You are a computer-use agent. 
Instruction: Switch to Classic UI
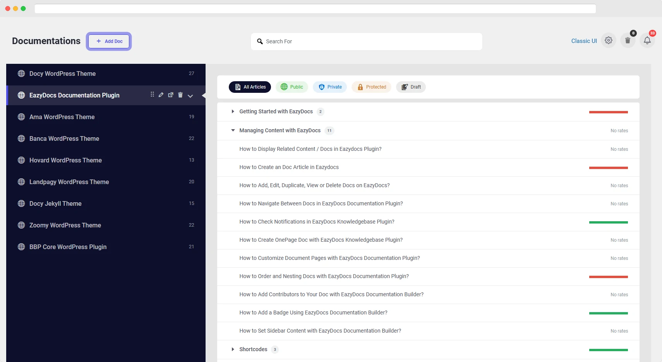584,41
